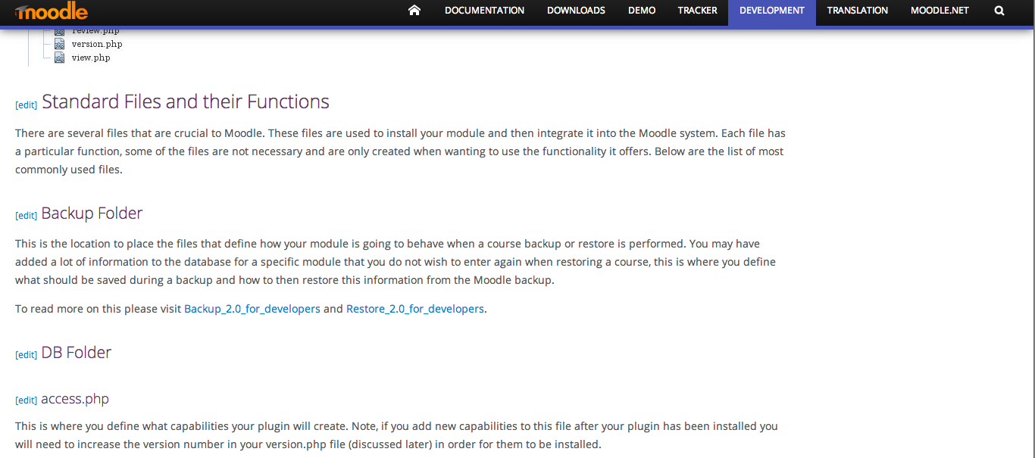
Task: Click the view.php file icon
Action: [59, 58]
